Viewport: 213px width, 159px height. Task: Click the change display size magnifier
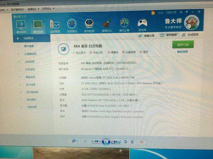coord(75,141)
